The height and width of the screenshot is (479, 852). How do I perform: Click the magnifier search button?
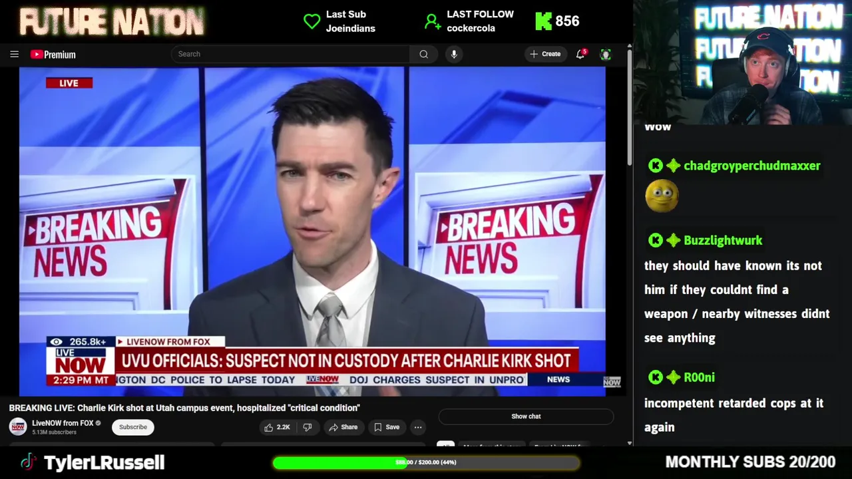pos(423,54)
